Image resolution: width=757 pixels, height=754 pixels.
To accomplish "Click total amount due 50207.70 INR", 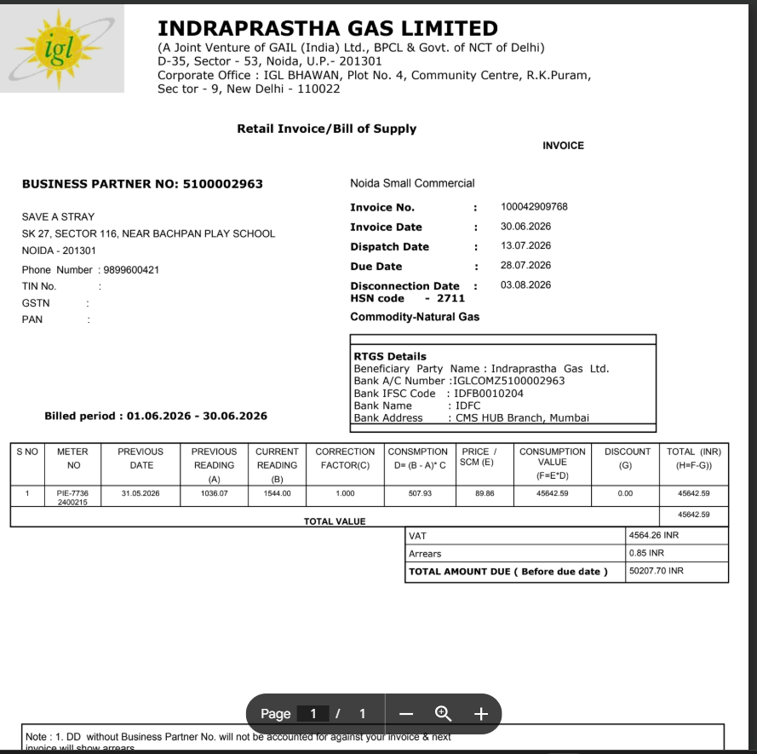I will (x=657, y=571).
